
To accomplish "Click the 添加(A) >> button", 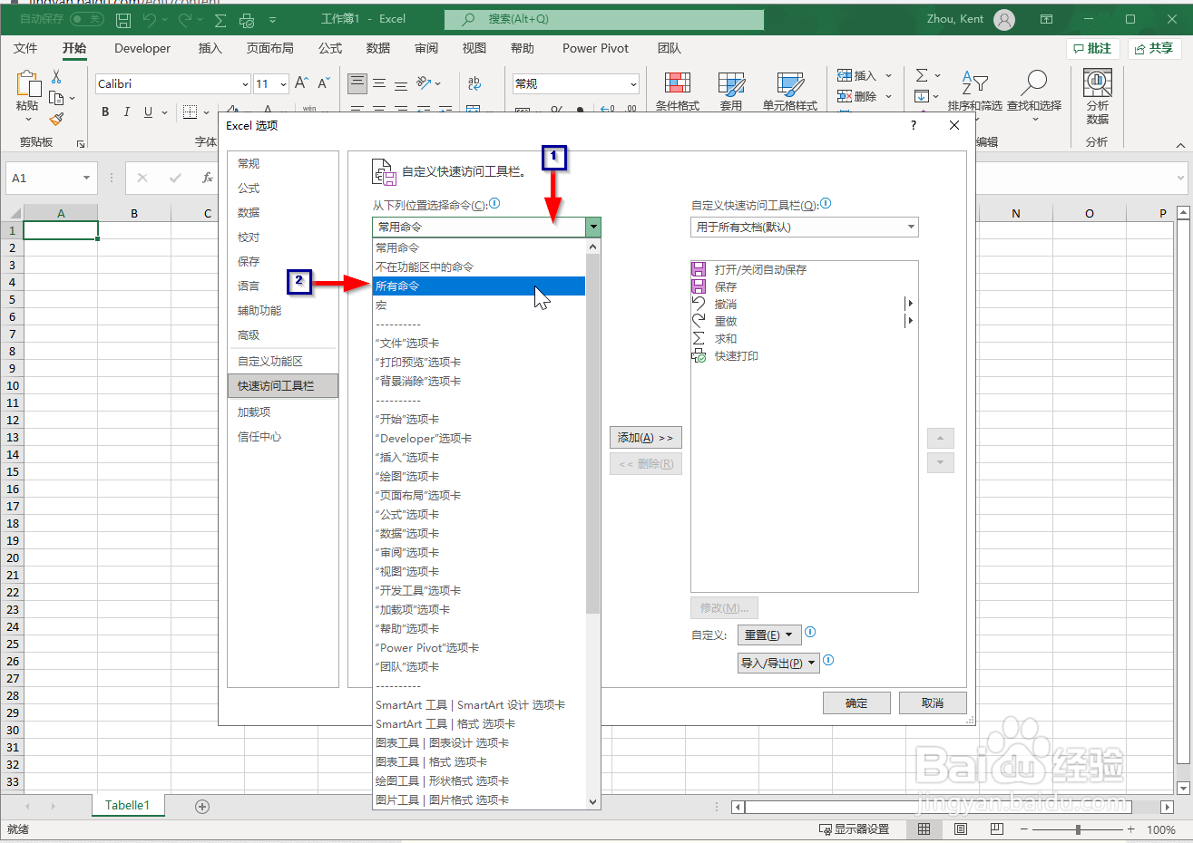I will 645,438.
